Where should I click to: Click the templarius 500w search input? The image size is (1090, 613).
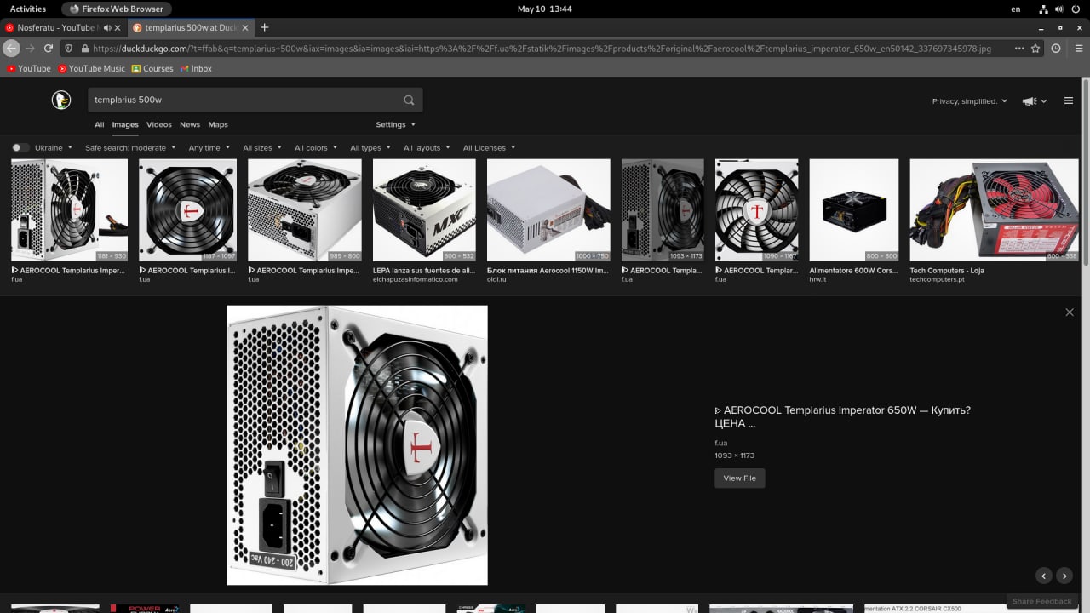coord(244,100)
